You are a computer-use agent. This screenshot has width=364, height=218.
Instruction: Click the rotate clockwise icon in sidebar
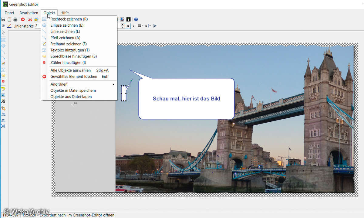tap(3, 114)
